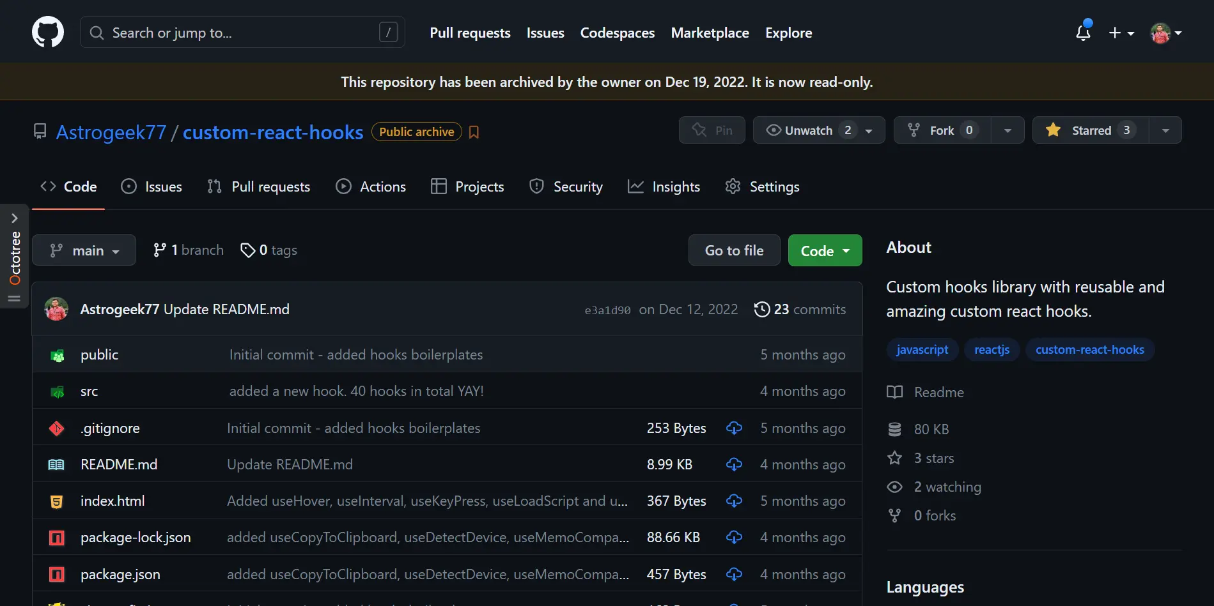This screenshot has height=606, width=1214.
Task: Click the commit history clock icon
Action: [761, 309]
